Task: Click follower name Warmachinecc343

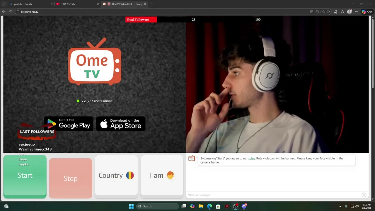Action: click(x=35, y=149)
